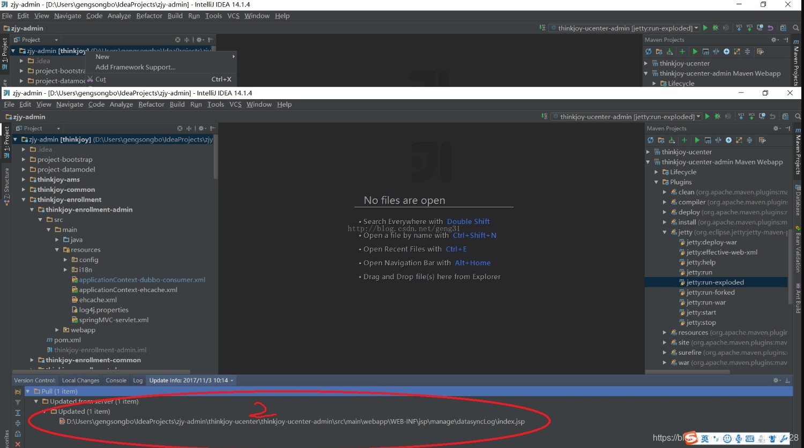Switch to Console tab in Version Control
The height and width of the screenshot is (448, 804).
click(116, 380)
